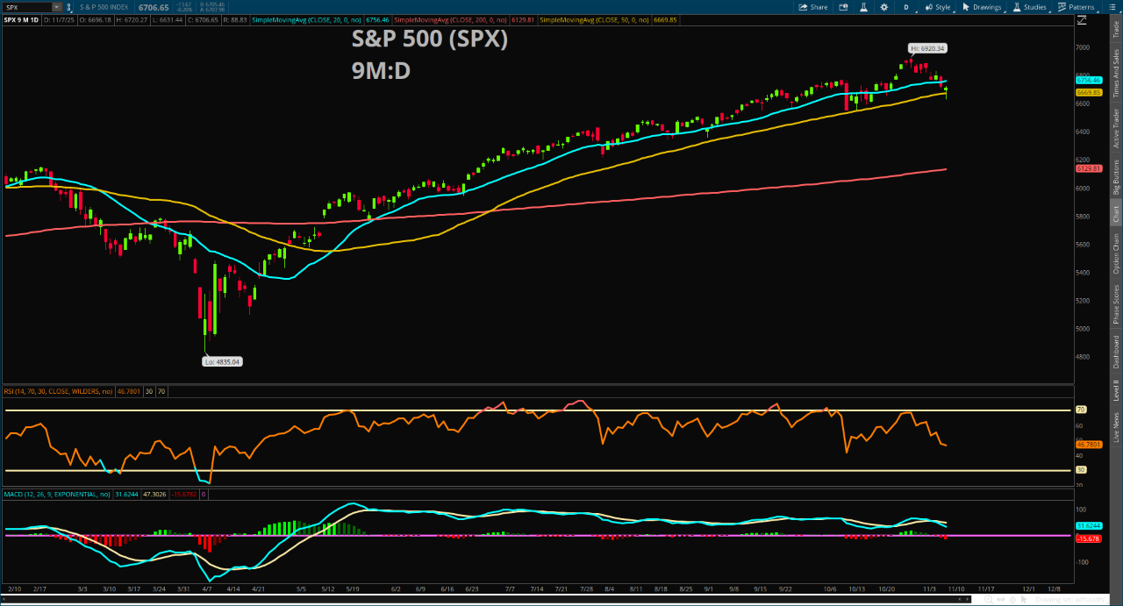Open the Active Trader side tab
This screenshot has width=1123, height=606.
1116,128
